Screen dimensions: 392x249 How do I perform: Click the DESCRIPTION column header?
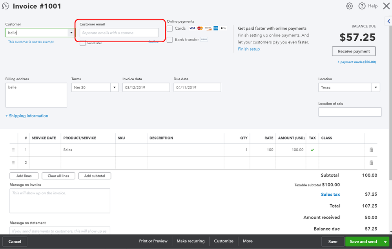[161, 138]
